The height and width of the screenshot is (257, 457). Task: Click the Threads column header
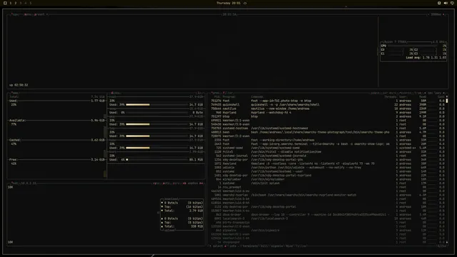(x=391, y=97)
